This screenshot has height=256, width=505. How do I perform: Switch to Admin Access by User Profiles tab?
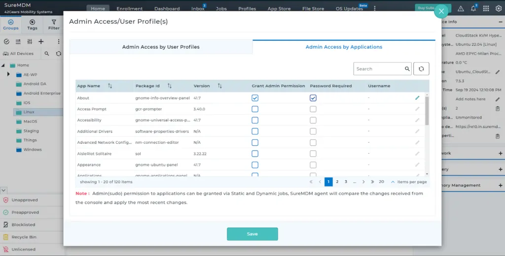point(161,47)
